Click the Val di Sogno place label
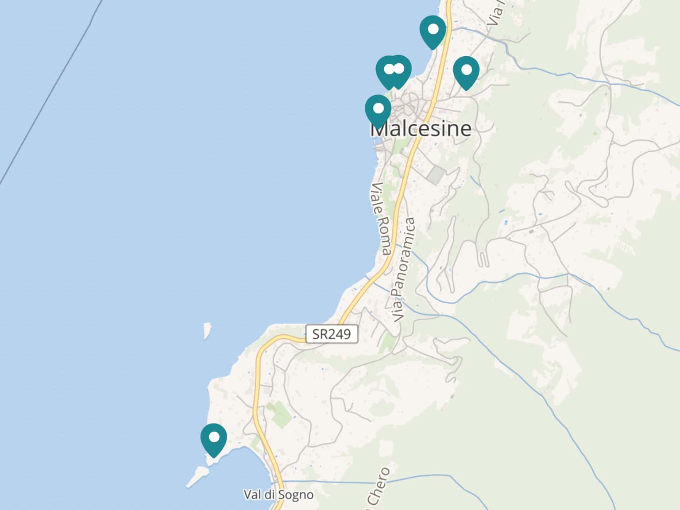The image size is (680, 510). [278, 495]
